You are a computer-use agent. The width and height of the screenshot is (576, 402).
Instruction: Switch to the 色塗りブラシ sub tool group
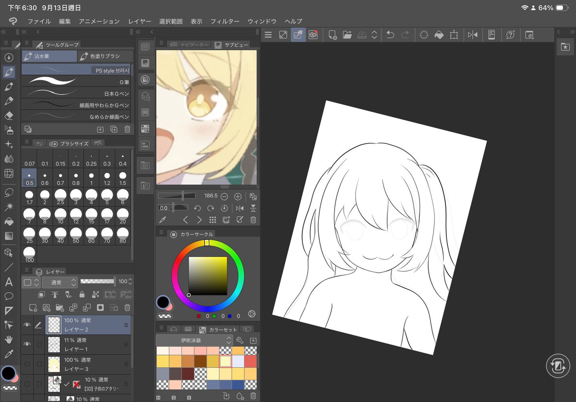coord(105,57)
